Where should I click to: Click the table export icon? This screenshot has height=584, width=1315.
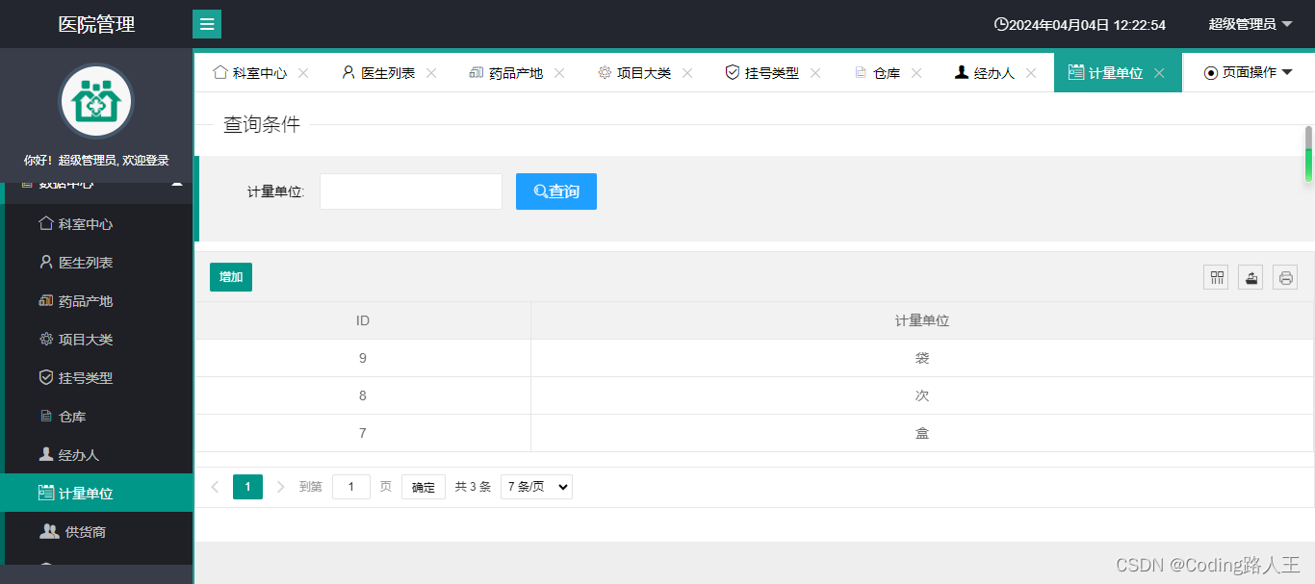1251,278
